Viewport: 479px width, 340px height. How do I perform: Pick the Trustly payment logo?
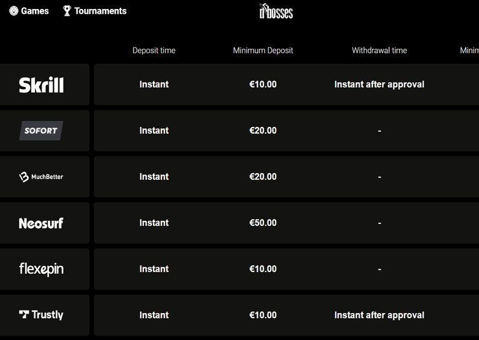41,315
